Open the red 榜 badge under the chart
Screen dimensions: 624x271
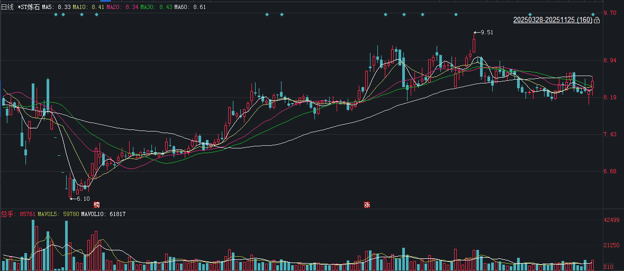[x=96, y=204]
